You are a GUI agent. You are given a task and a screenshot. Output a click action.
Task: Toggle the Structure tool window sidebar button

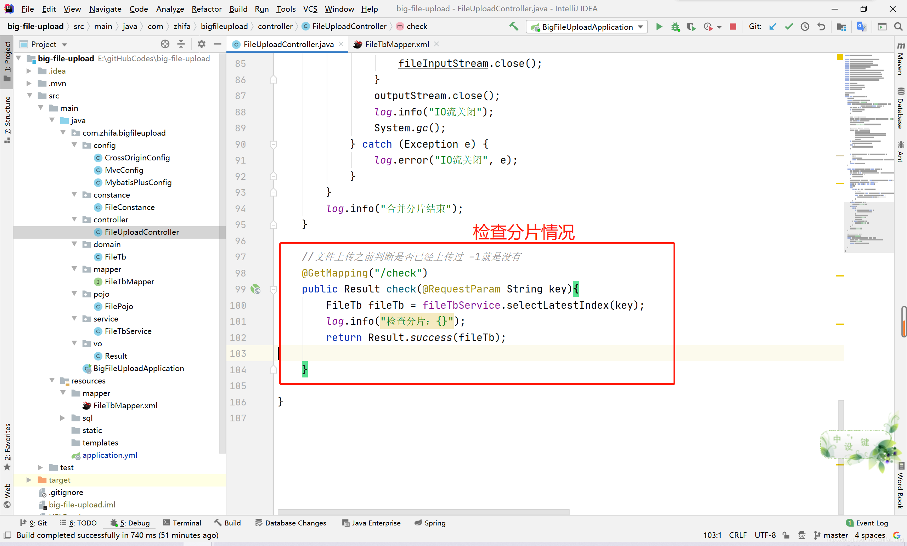(7, 119)
